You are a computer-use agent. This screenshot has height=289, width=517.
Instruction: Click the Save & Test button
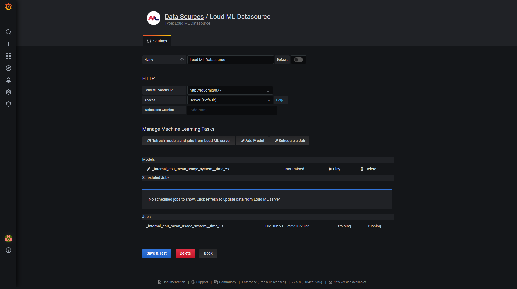(x=156, y=253)
